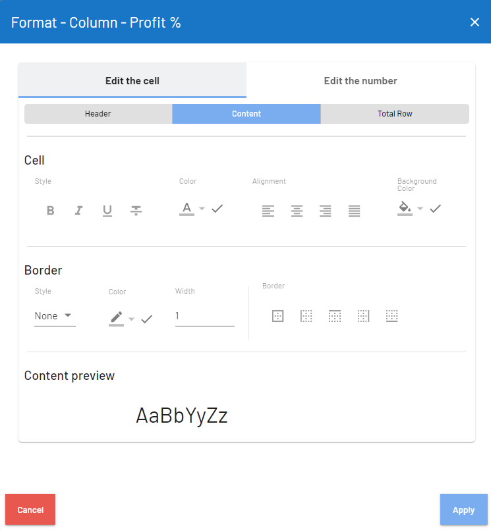The height and width of the screenshot is (530, 491).
Task: Enable underline formatting
Action: [107, 211]
